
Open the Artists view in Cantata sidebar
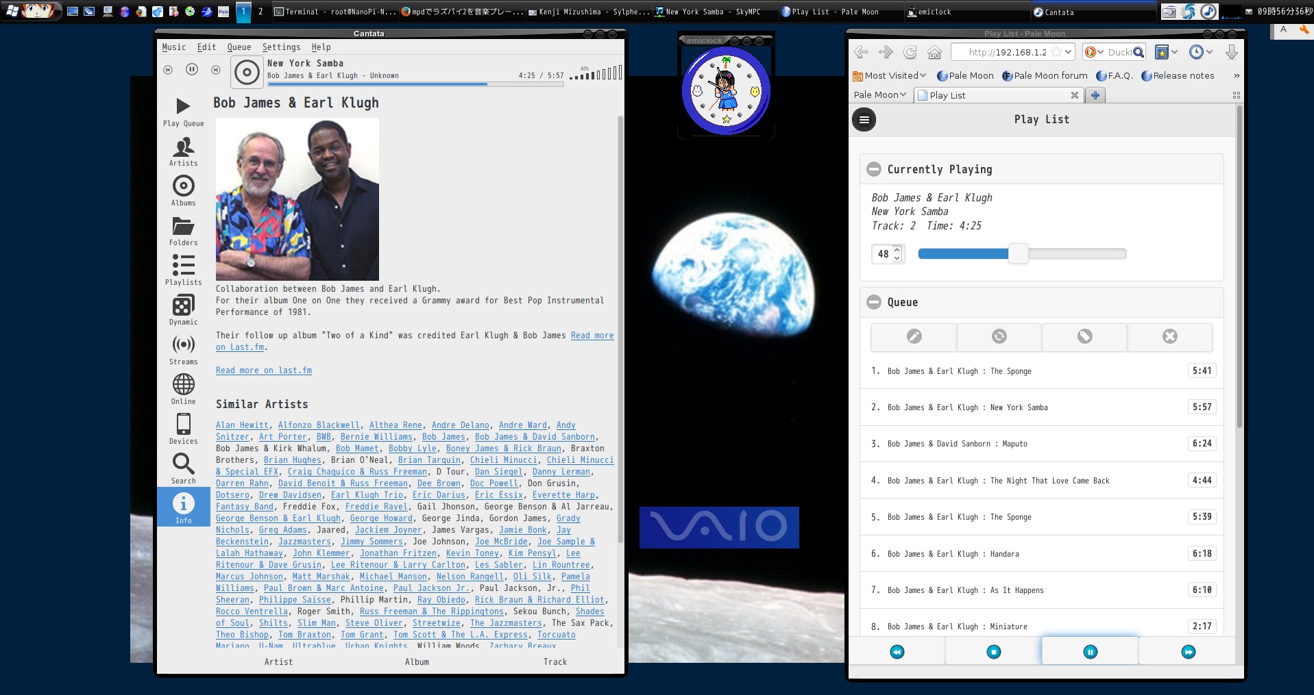click(x=183, y=151)
